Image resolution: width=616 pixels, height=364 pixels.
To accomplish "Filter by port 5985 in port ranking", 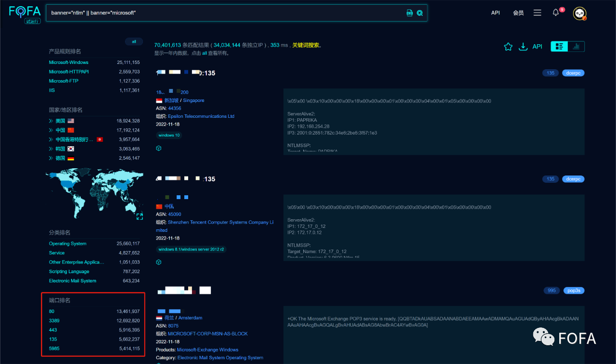I will [54, 349].
